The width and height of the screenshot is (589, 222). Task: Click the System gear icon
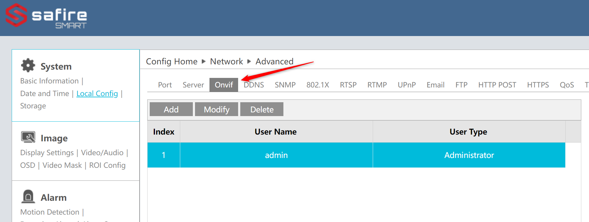(28, 66)
